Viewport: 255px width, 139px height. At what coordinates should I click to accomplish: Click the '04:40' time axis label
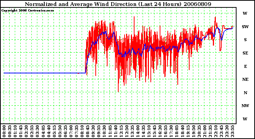(x=48, y=131)
